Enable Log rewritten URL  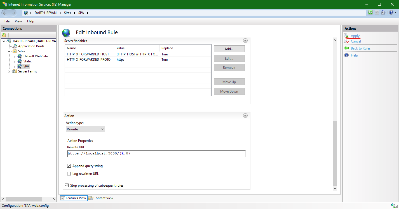(69, 173)
